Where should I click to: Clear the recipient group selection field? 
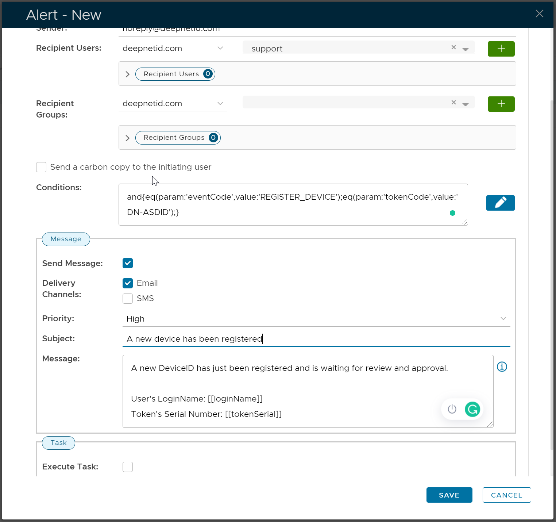(453, 103)
